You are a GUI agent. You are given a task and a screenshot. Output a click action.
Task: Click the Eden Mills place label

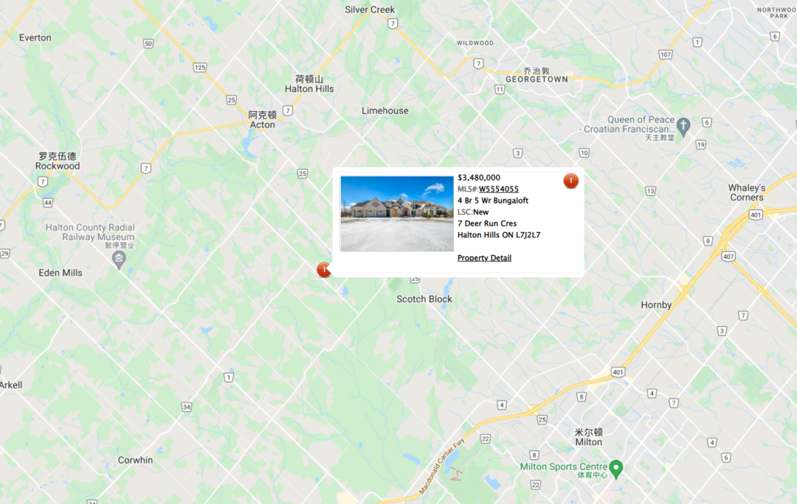pos(61,273)
